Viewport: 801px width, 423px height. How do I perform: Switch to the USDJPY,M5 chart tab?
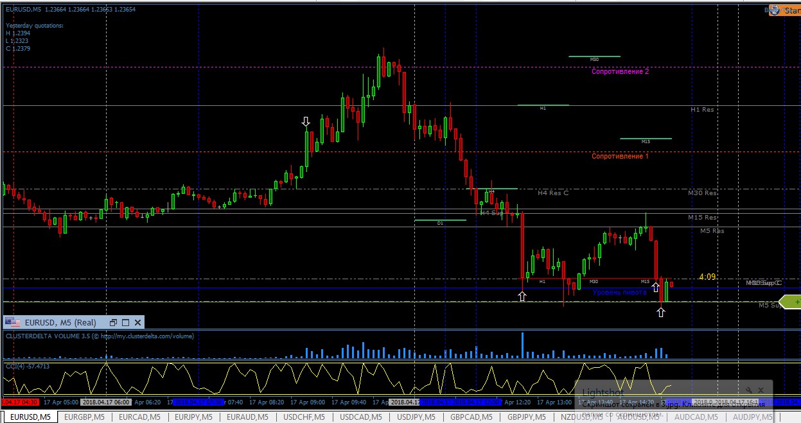tap(417, 417)
